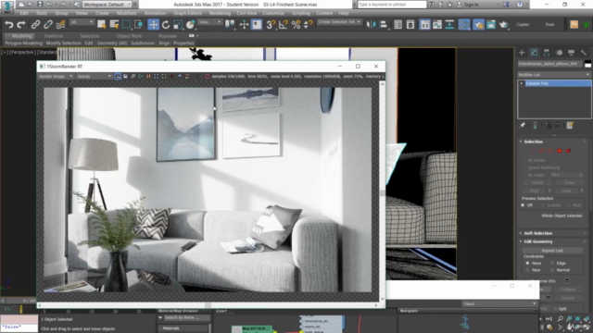The width and height of the screenshot is (593, 333).
Task: Open the Customize menu
Action: point(273,13)
